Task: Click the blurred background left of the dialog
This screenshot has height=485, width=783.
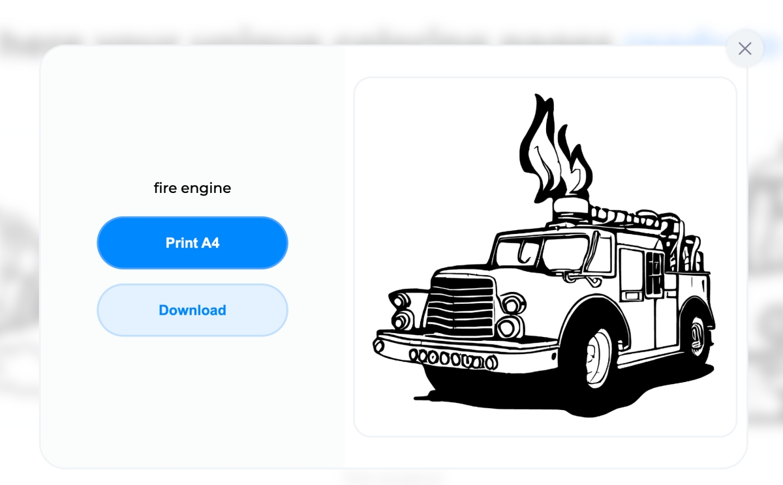Action: tap(20, 261)
